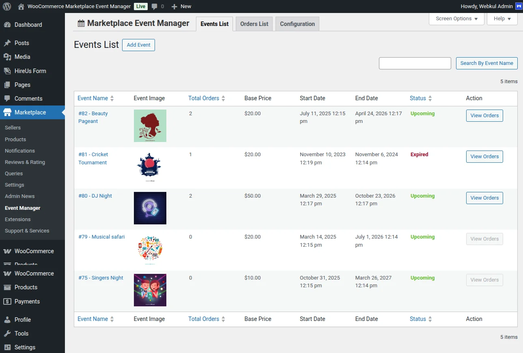This screenshot has height=353, width=523.
Task: Open the Cricket Tournament event link
Action: click(93, 158)
